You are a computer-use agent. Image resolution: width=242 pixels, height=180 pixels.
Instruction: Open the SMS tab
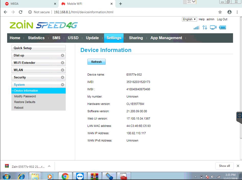(x=56, y=38)
